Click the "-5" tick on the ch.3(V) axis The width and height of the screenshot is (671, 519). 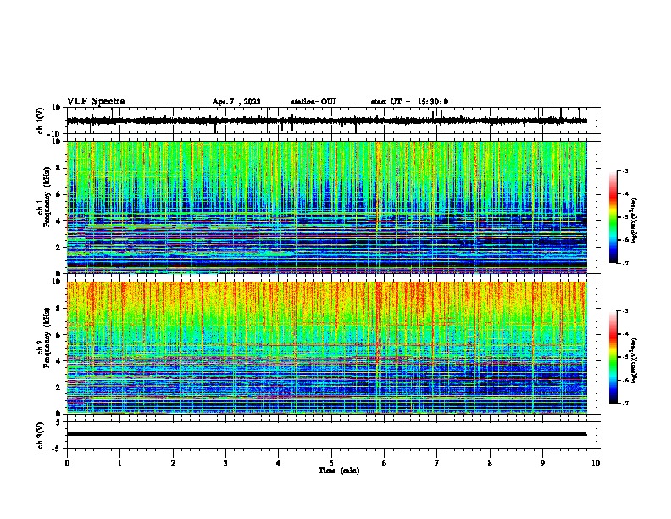pos(57,449)
